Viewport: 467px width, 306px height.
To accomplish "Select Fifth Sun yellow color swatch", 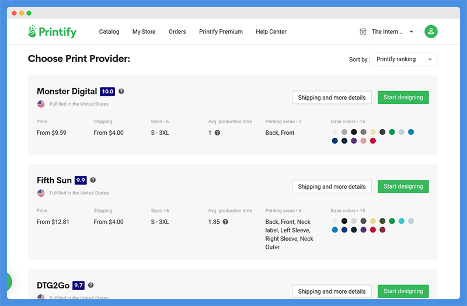I will (373, 221).
